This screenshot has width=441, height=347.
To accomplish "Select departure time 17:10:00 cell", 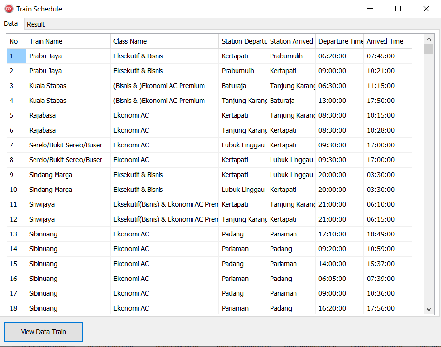I will (x=339, y=234).
